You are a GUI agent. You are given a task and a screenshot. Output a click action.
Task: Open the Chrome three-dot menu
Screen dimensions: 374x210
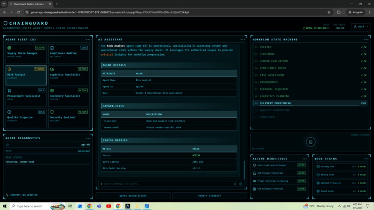[x=369, y=12]
